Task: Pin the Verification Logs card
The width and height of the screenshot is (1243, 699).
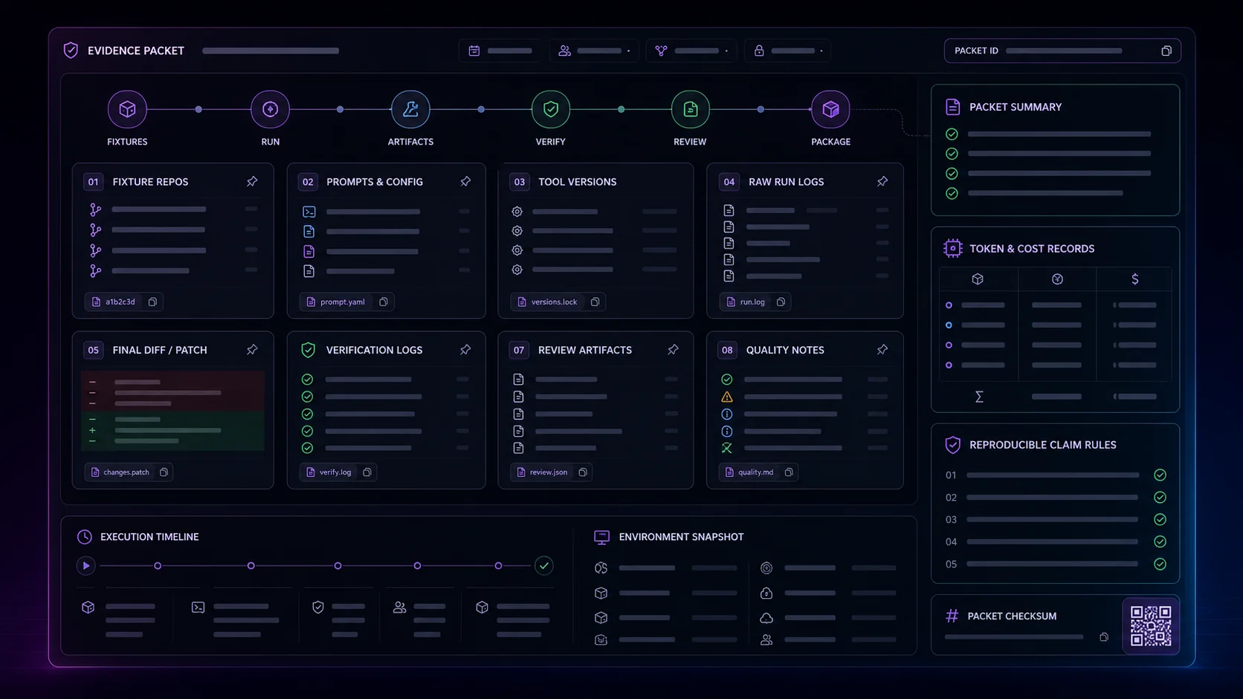Action: pos(465,350)
